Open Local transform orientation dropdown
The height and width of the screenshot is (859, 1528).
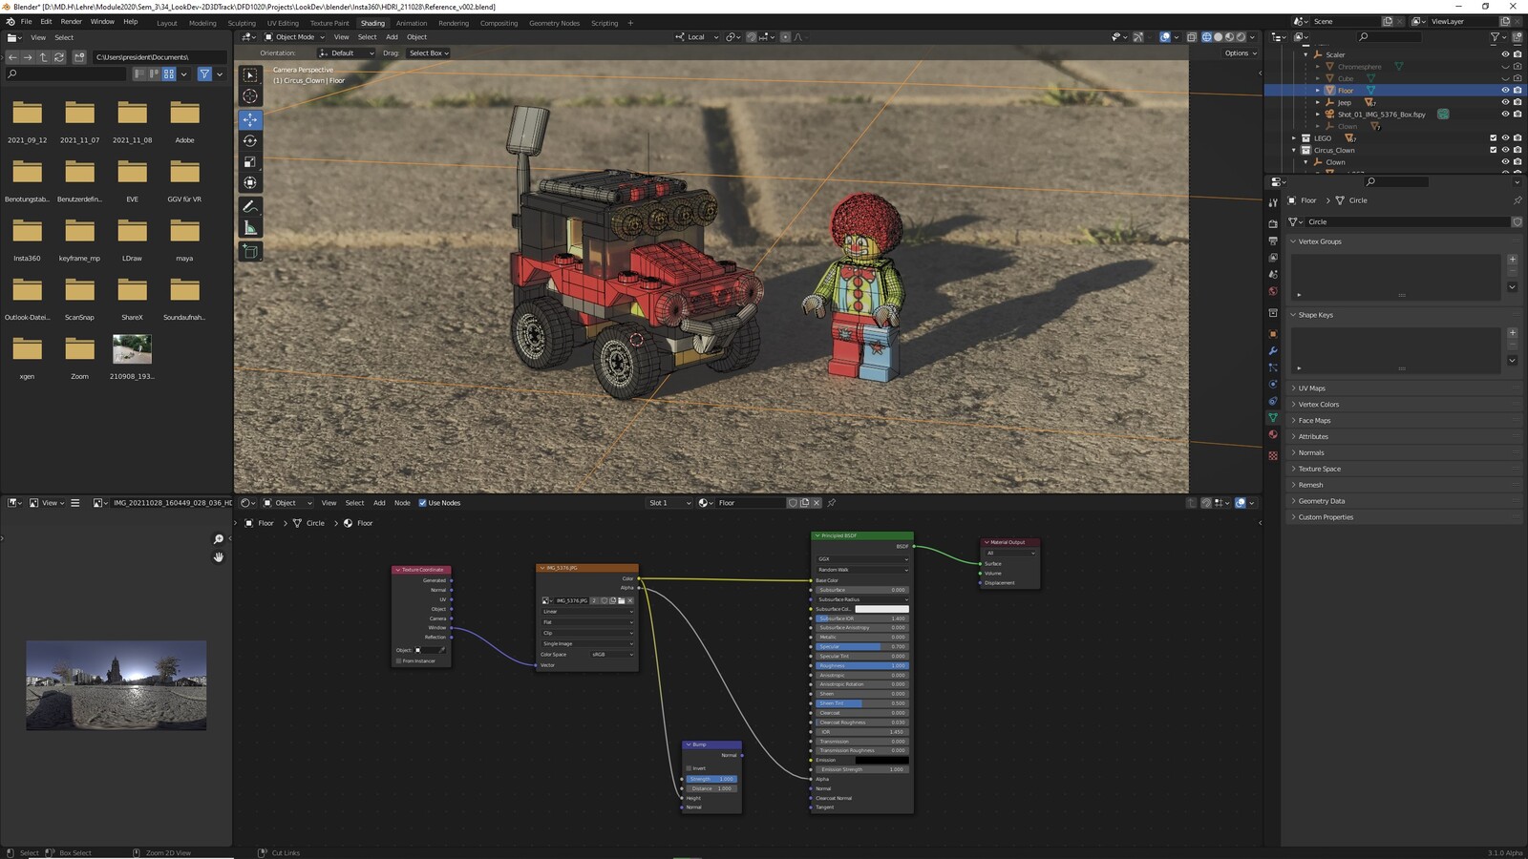pyautogui.click(x=696, y=37)
